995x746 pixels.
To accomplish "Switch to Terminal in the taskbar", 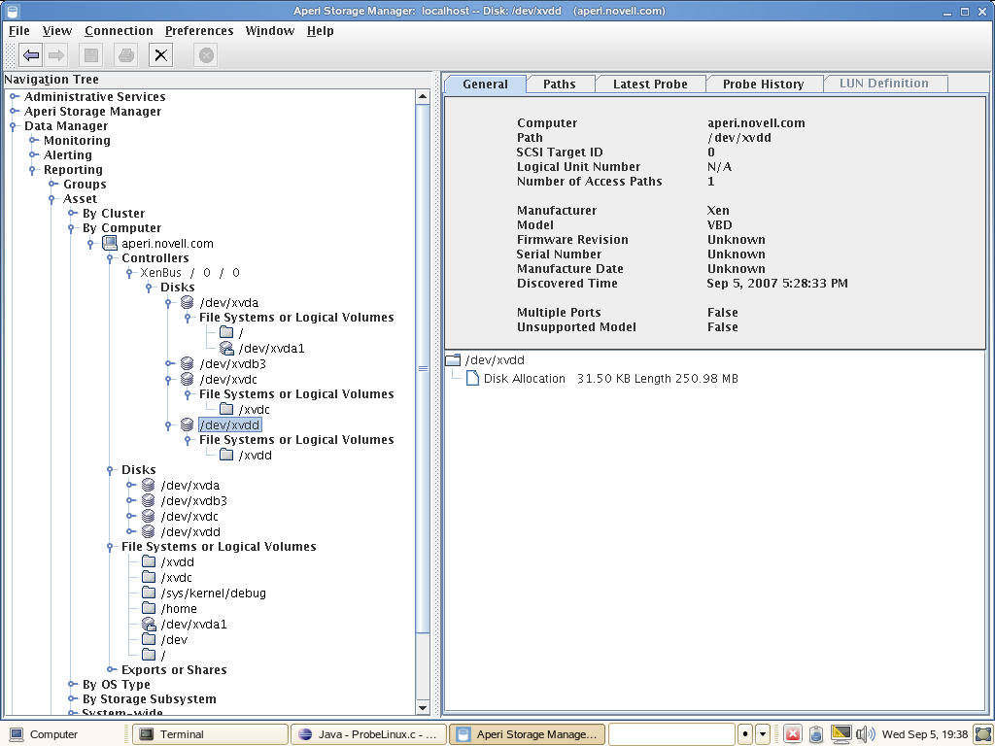I will tap(210, 734).
